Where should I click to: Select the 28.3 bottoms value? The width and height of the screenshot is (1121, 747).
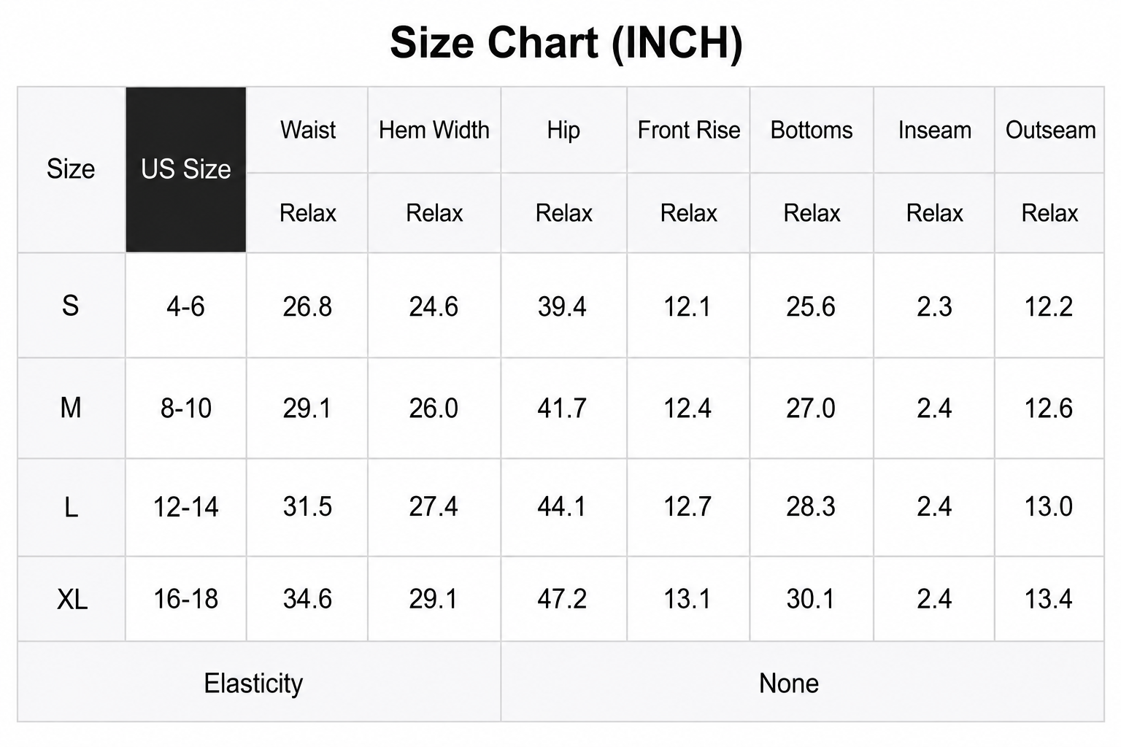(x=812, y=507)
